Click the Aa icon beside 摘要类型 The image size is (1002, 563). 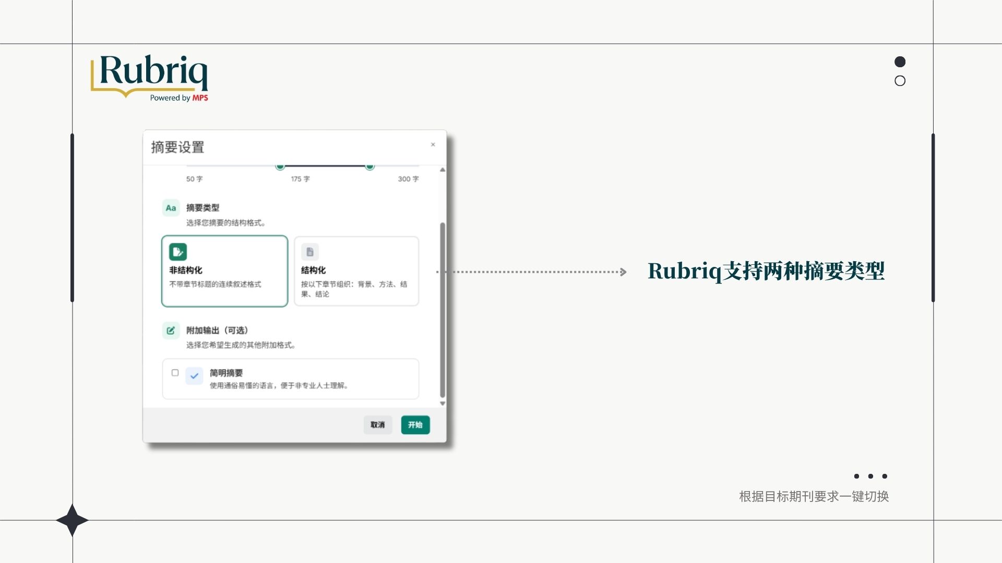click(x=171, y=208)
